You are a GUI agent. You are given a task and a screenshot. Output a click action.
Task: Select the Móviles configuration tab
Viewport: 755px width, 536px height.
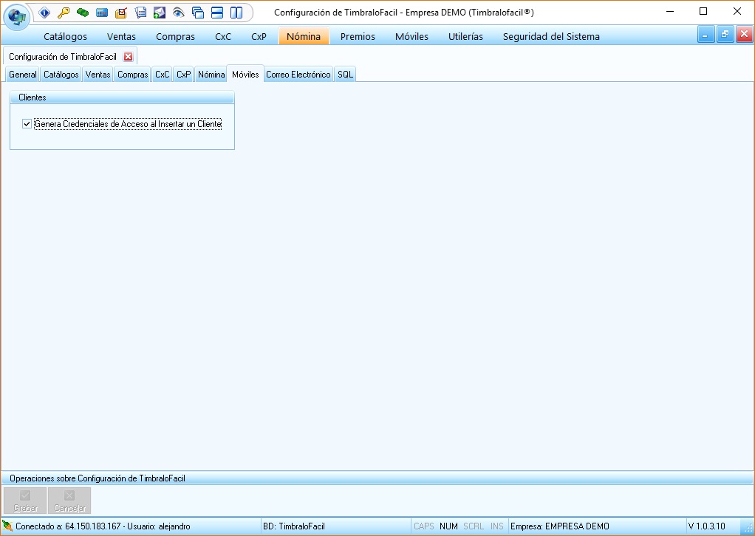click(245, 74)
